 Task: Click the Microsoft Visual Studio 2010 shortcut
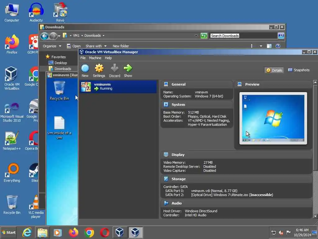(x=12, y=112)
